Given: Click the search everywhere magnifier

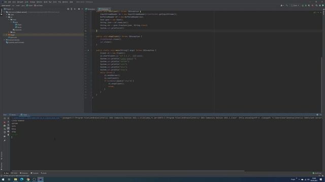Looking at the screenshot, I should pyautogui.click(x=316, y=6).
